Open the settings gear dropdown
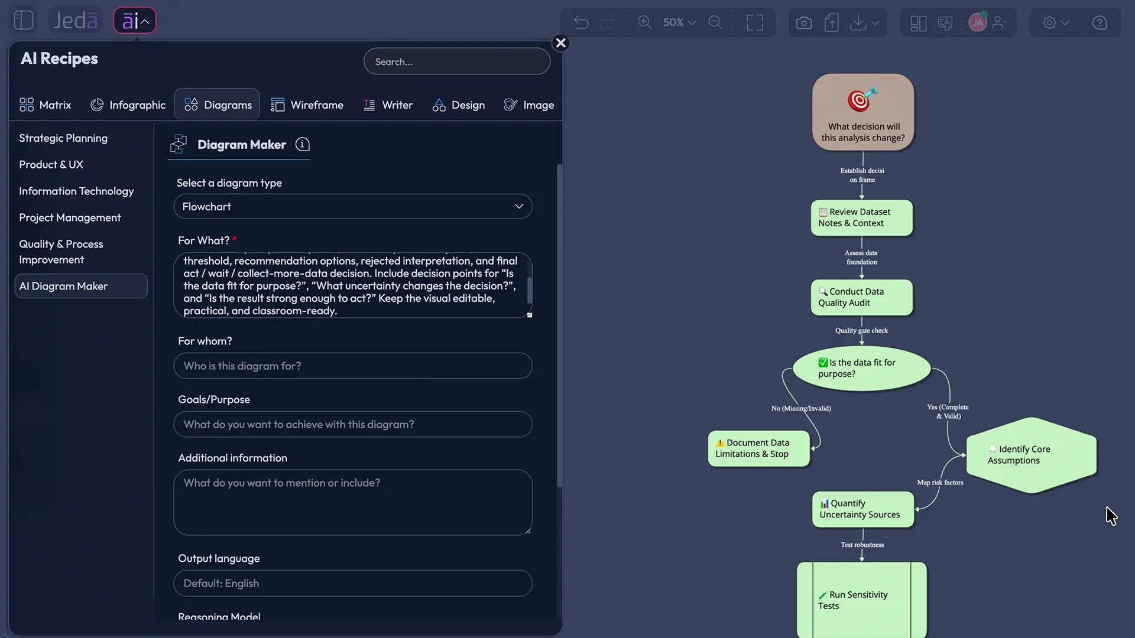The image size is (1135, 638). pyautogui.click(x=1055, y=22)
